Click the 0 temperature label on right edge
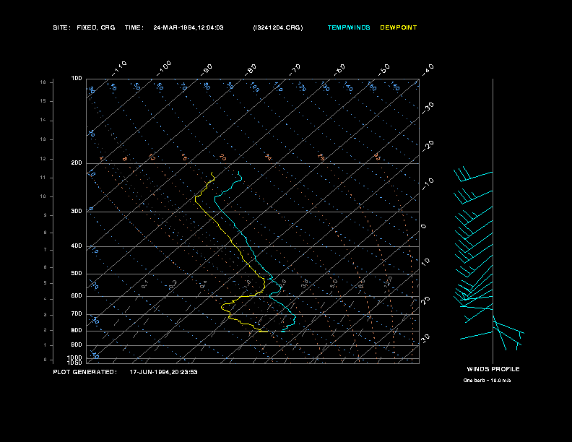572x442 pixels. tap(423, 227)
